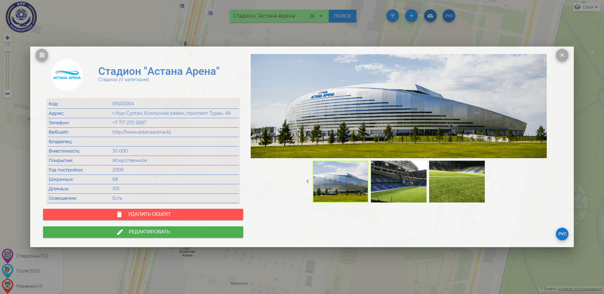Switch language with the top РУС button
604x294 pixels.
(x=449, y=16)
